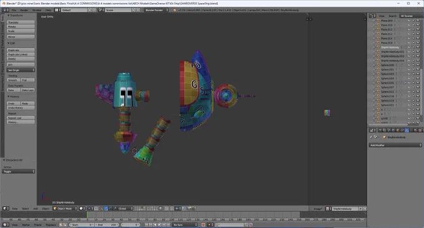Screen dimensions: 424x228
Task: Click the outliner horizontal scrollbar
Action: 388,125
